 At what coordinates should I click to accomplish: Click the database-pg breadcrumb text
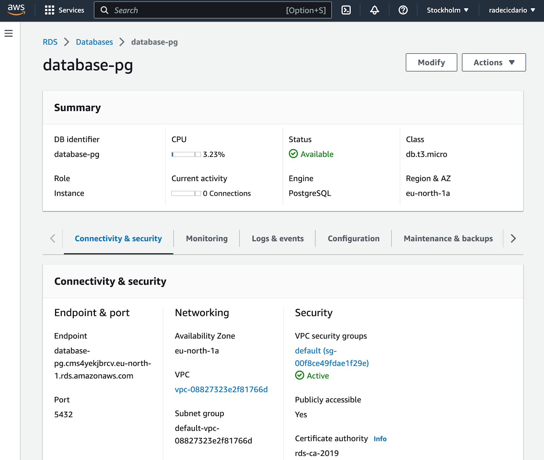(x=154, y=42)
